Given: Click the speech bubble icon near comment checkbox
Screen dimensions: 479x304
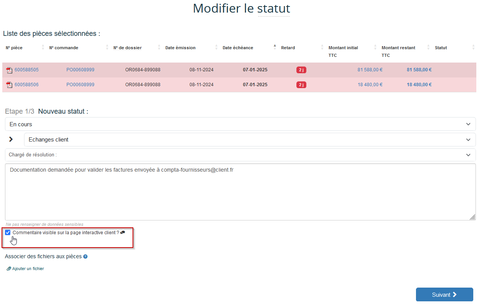Looking at the screenshot, I should point(123,233).
